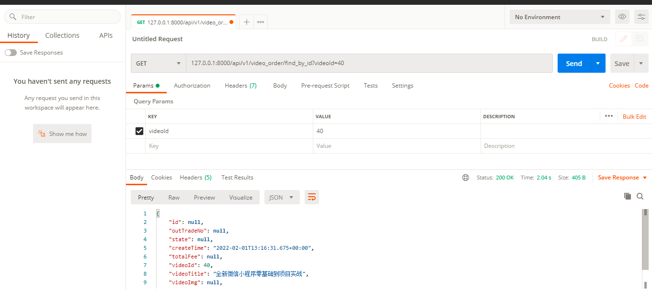Click the createTime value in response

(x=263, y=248)
